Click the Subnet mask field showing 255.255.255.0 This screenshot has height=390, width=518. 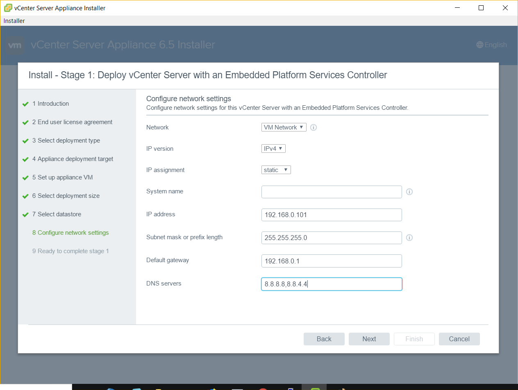332,238
